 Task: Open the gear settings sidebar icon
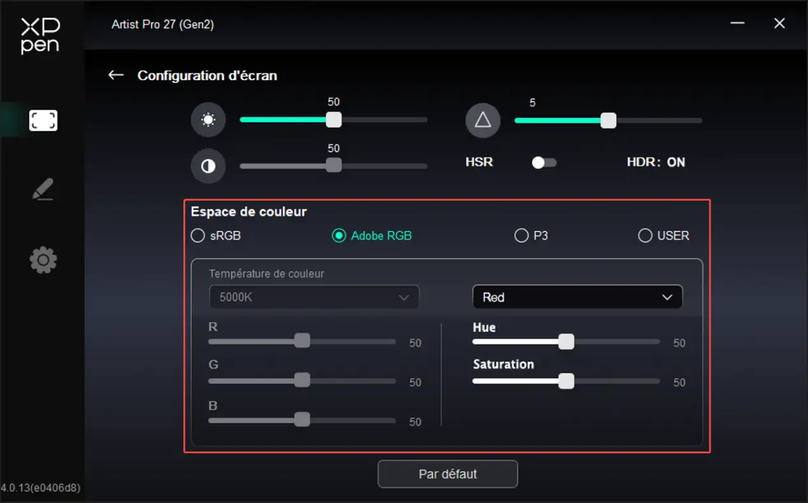tap(43, 260)
